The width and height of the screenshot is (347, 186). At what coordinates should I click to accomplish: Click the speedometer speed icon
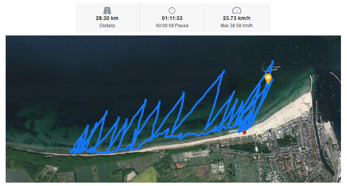point(236,11)
